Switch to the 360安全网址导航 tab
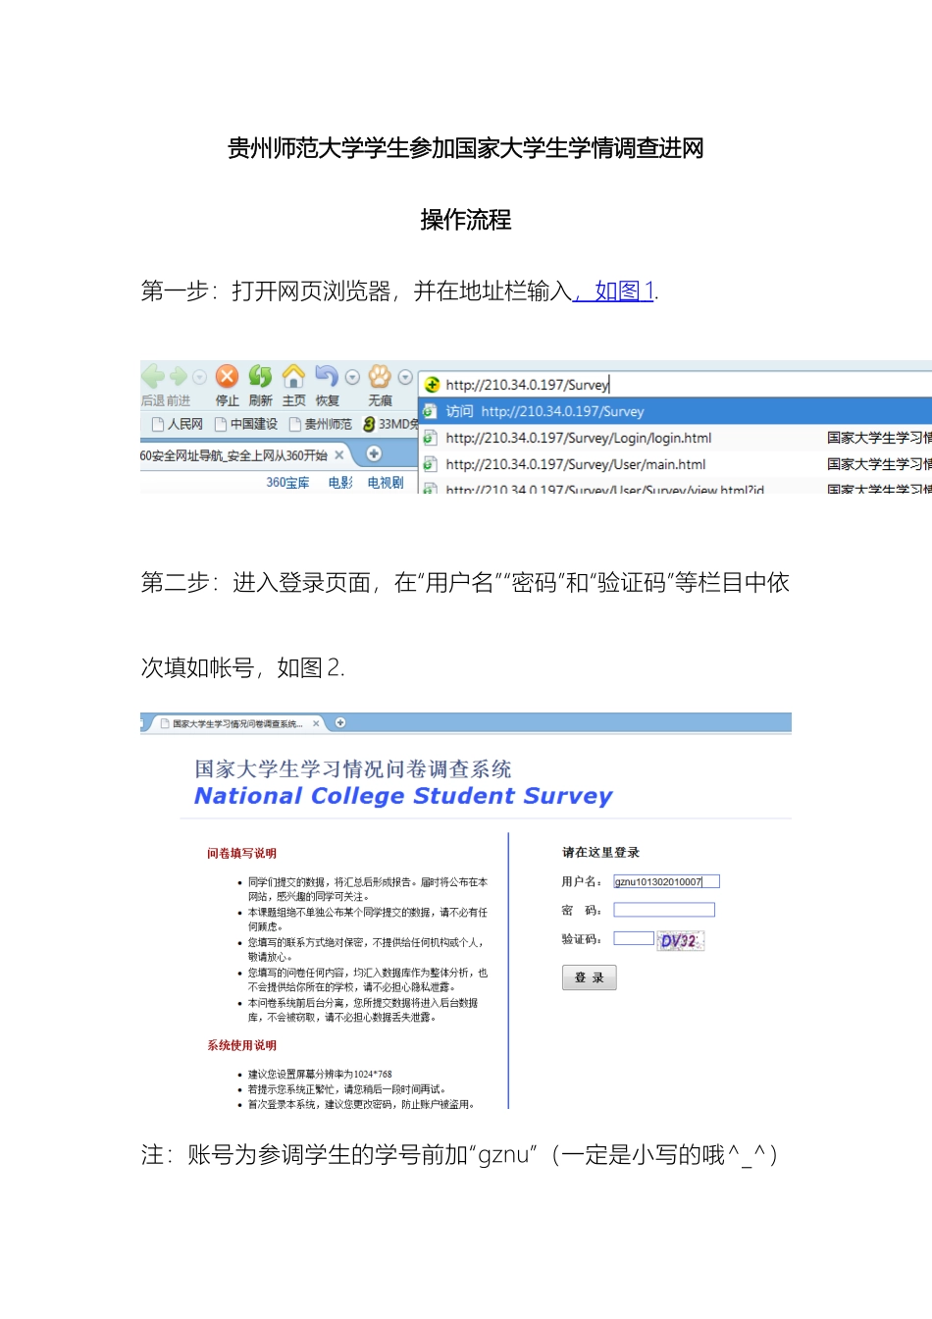The image size is (932, 1319). tap(233, 455)
